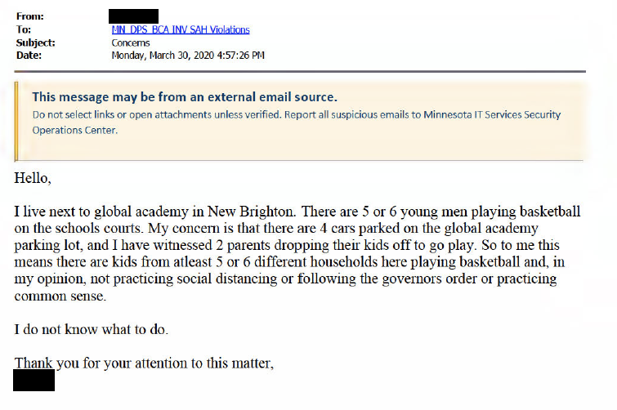Click the line 'I do not know what to do.'
This screenshot has width=617, height=410.
(x=92, y=329)
